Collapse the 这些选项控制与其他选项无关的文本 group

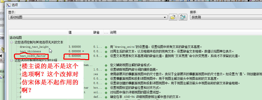[12, 42]
